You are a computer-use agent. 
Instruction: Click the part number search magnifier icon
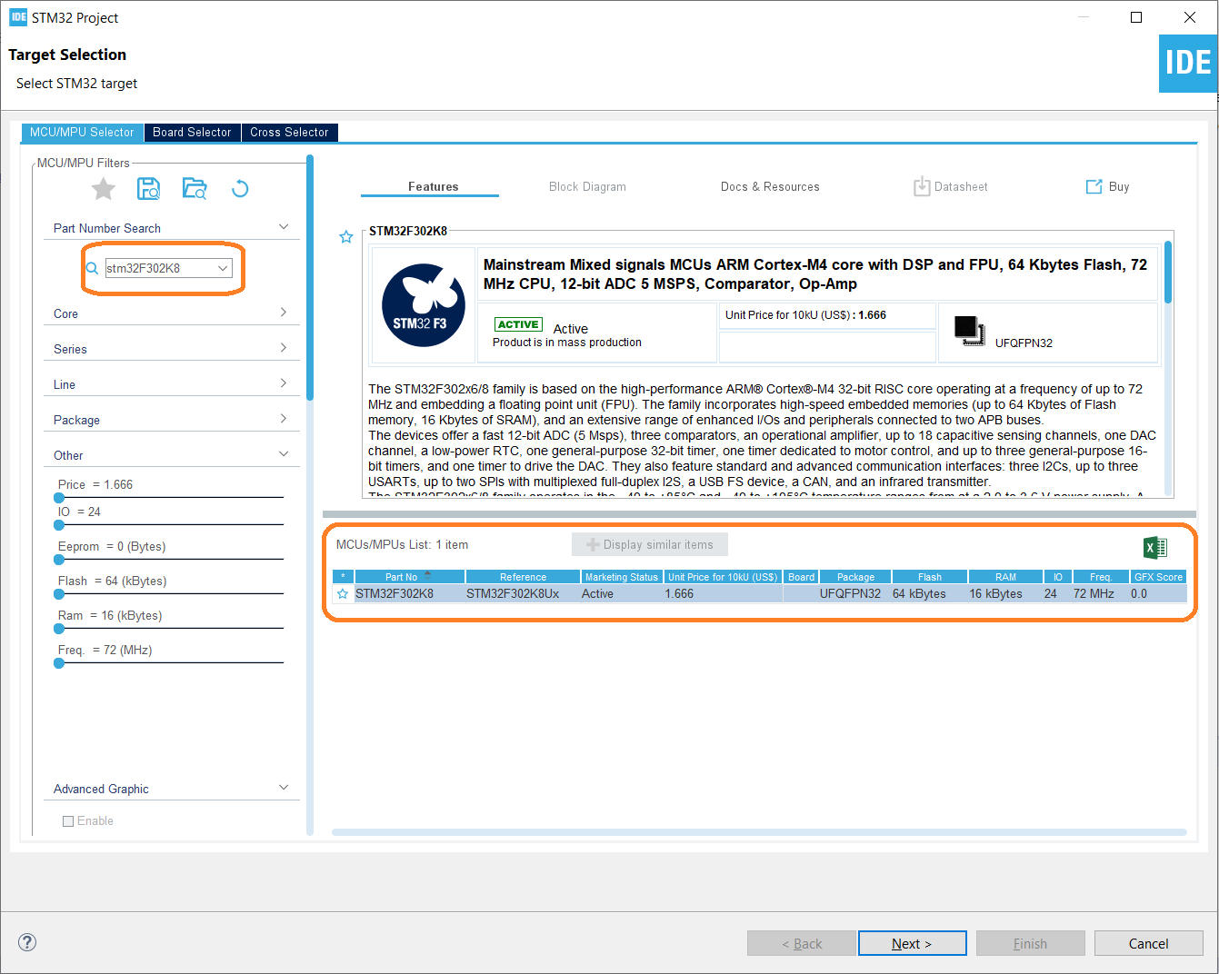point(92,268)
